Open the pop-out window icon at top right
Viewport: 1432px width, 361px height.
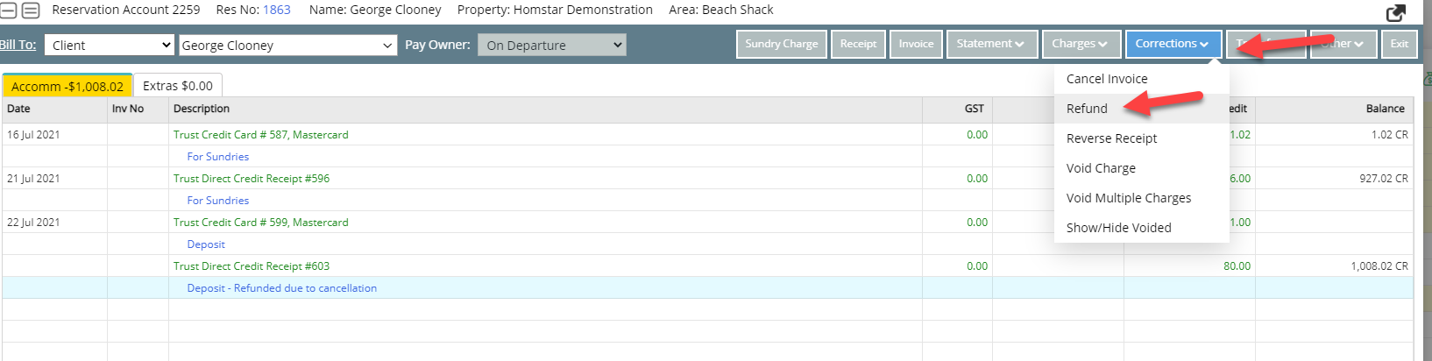click(1395, 12)
